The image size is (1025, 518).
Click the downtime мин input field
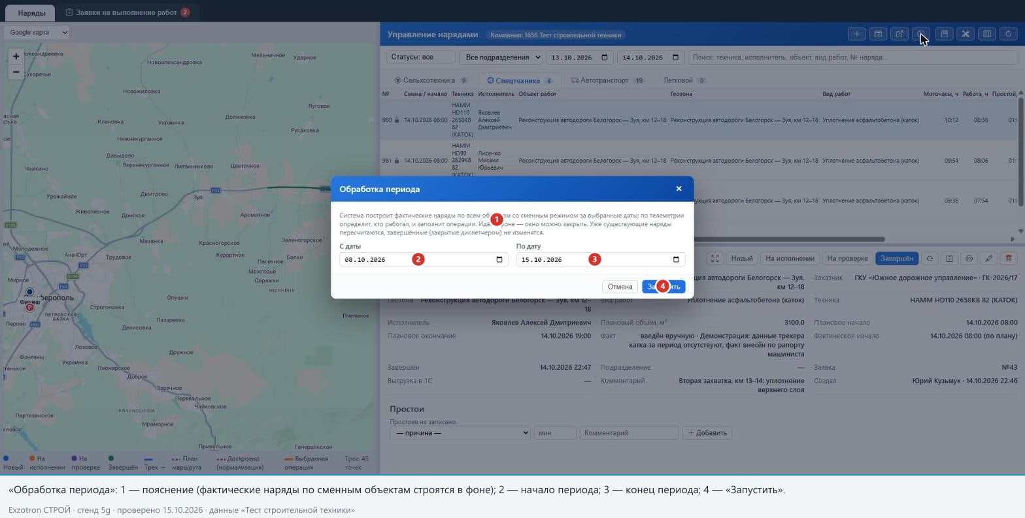click(555, 433)
